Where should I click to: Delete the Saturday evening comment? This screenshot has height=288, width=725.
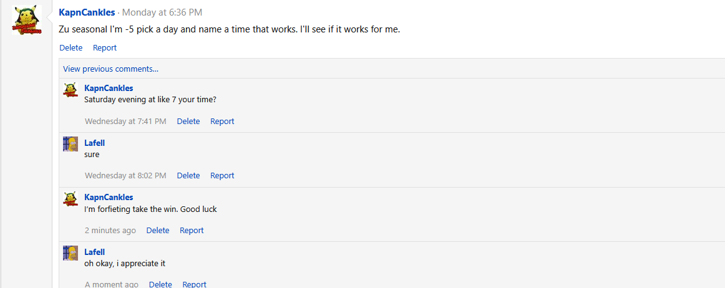point(188,121)
